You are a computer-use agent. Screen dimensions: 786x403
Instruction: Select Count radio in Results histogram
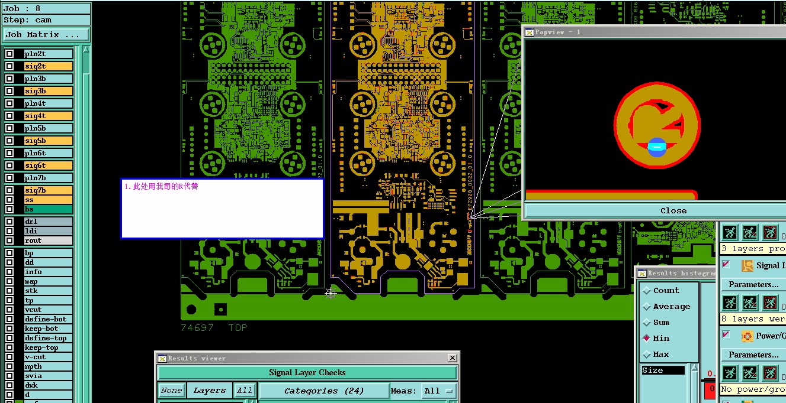tap(647, 291)
